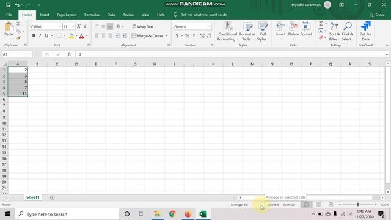
Task: Click the Clear eraser icon
Action: tap(321, 38)
